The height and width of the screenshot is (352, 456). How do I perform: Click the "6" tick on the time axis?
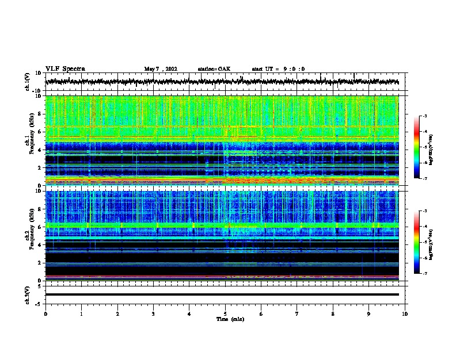point(261,314)
